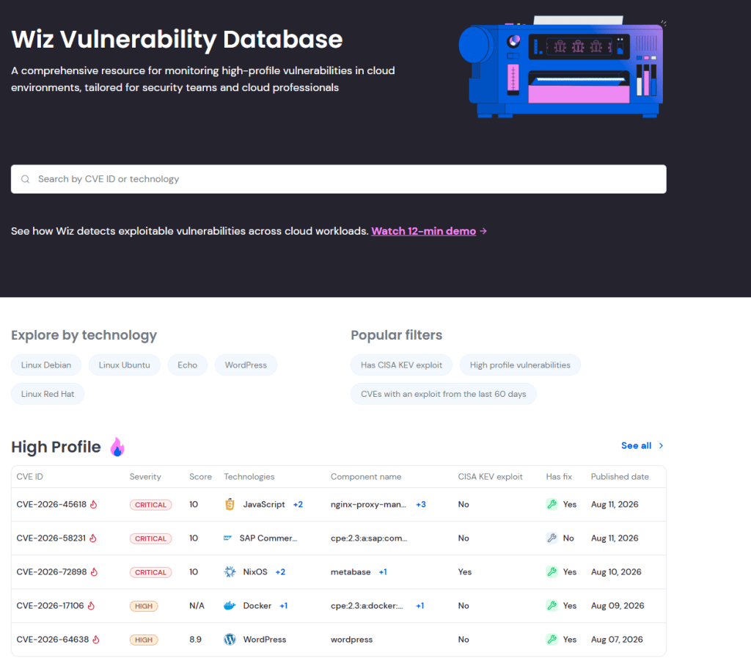The height and width of the screenshot is (658, 751).
Task: Click the WordPress logo icon in table
Action: [230, 640]
